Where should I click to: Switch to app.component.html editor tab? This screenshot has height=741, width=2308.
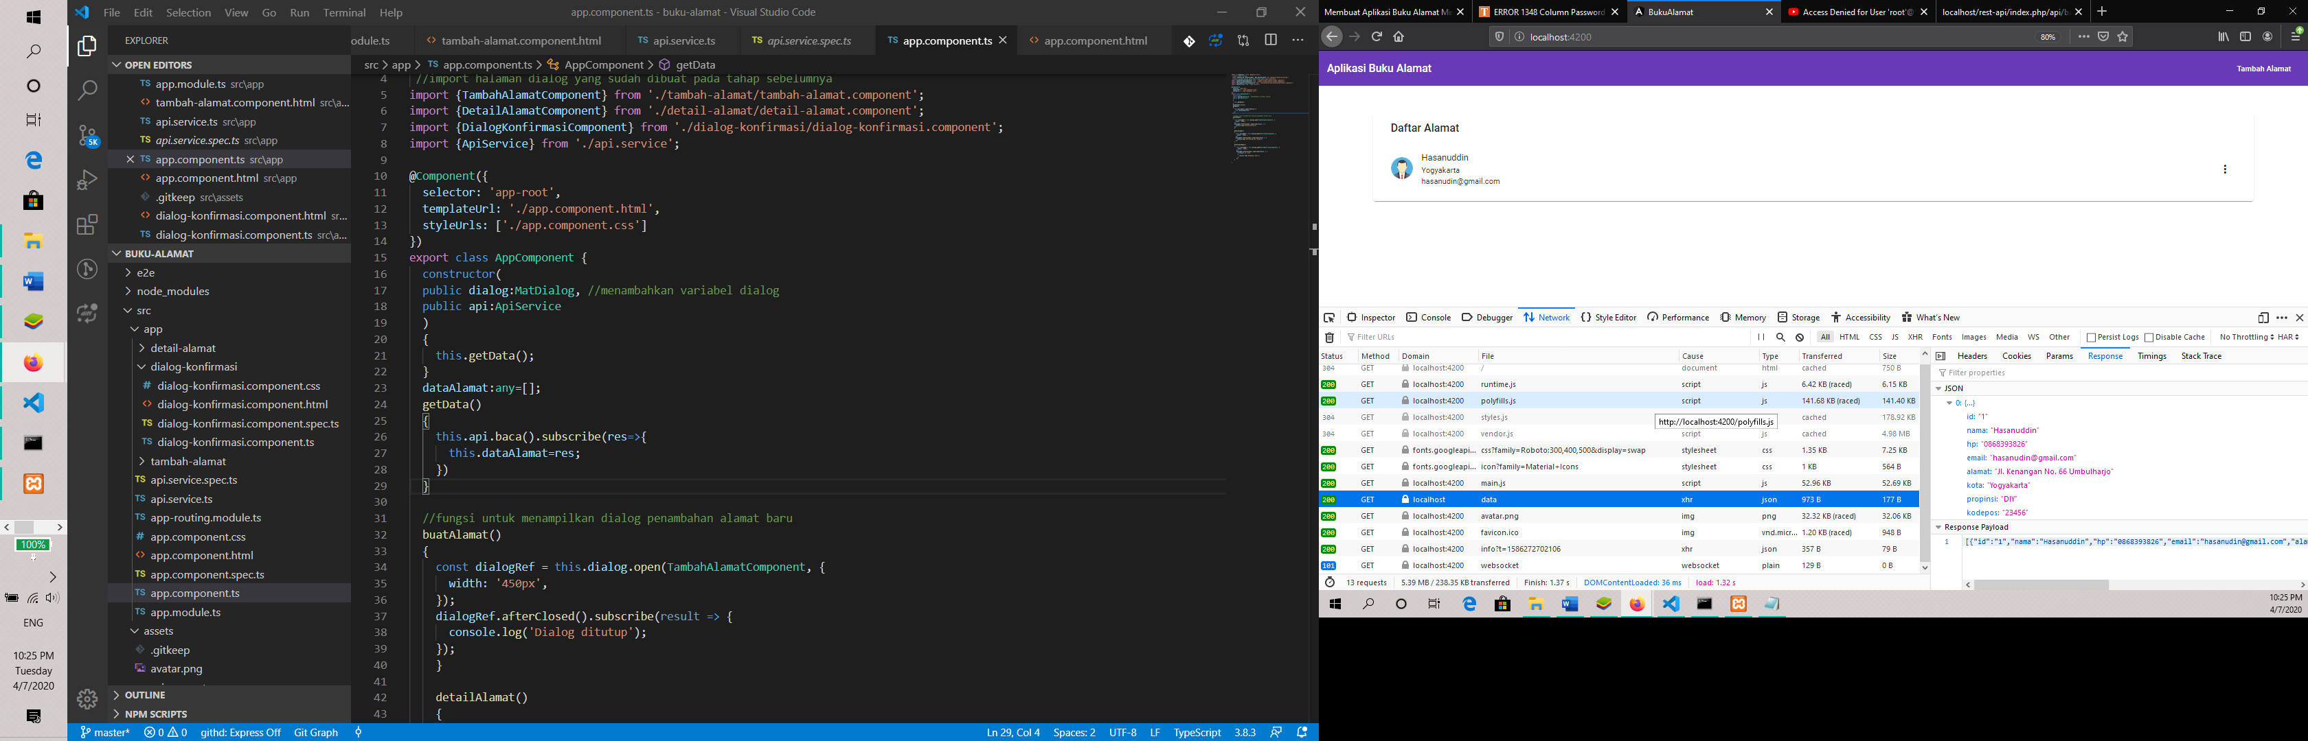(1094, 40)
